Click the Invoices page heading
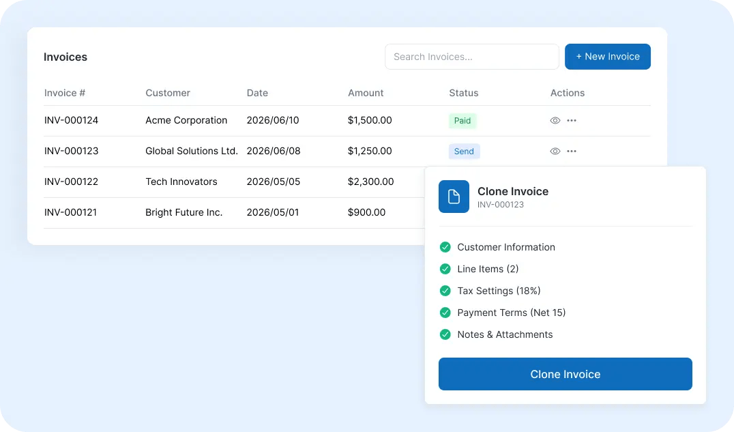This screenshot has height=432, width=734. (x=65, y=57)
